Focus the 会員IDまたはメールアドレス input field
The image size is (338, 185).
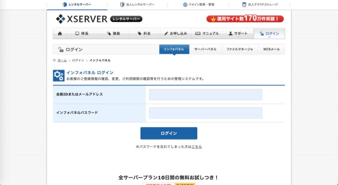coord(206,95)
